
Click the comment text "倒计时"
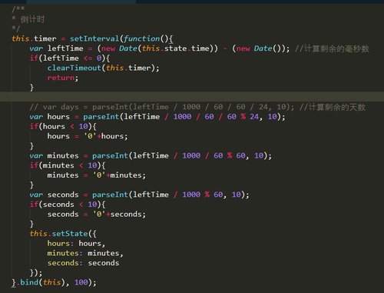click(32, 19)
